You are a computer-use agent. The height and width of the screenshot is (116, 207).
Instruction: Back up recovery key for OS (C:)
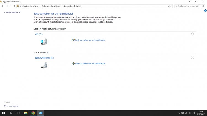point(90,40)
